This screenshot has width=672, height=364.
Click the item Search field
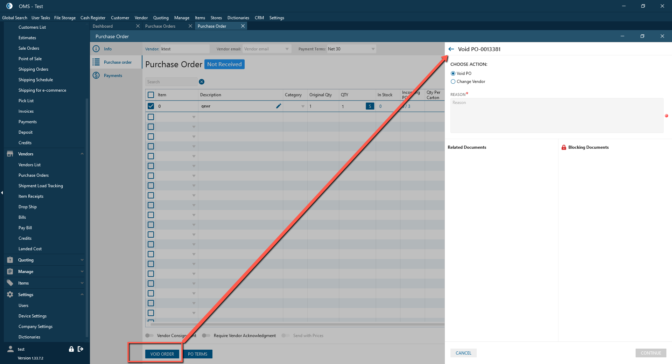pyautogui.click(x=171, y=82)
